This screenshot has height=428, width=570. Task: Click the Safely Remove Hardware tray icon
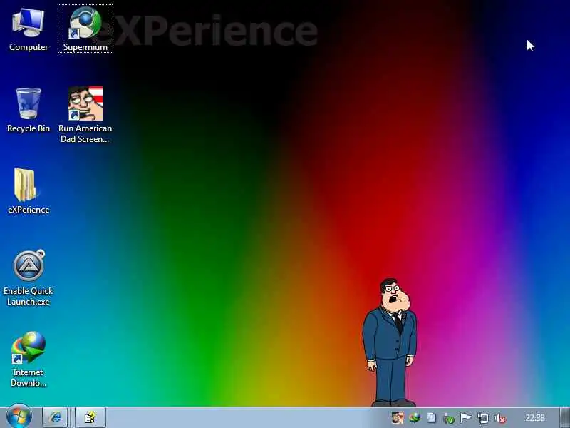(x=449, y=419)
